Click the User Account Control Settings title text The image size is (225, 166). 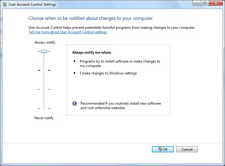click(x=32, y=4)
